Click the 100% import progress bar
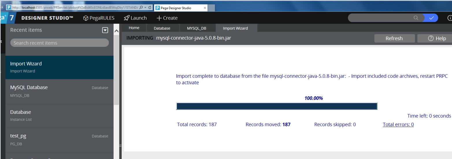The width and height of the screenshot is (452, 159). (x=277, y=106)
